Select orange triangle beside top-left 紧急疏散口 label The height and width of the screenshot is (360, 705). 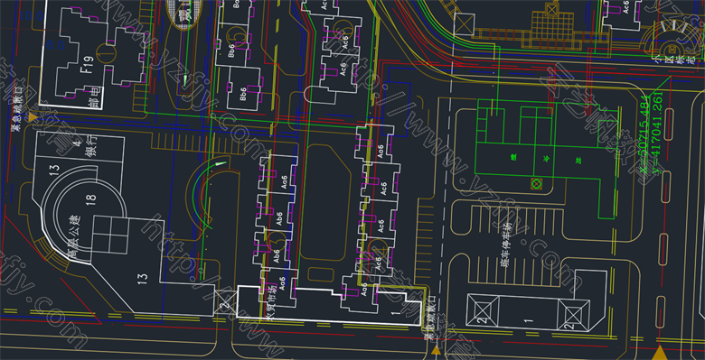point(32,117)
